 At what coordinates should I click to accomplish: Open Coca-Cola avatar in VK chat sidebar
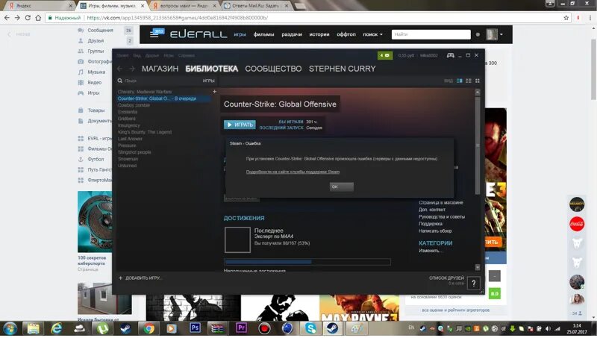(x=577, y=224)
